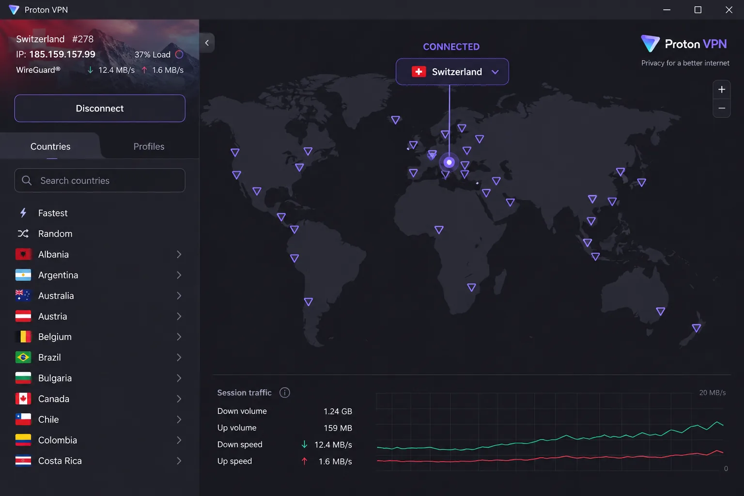Click the Up volume 159 MB value
Image resolution: width=744 pixels, height=496 pixels.
click(x=338, y=428)
